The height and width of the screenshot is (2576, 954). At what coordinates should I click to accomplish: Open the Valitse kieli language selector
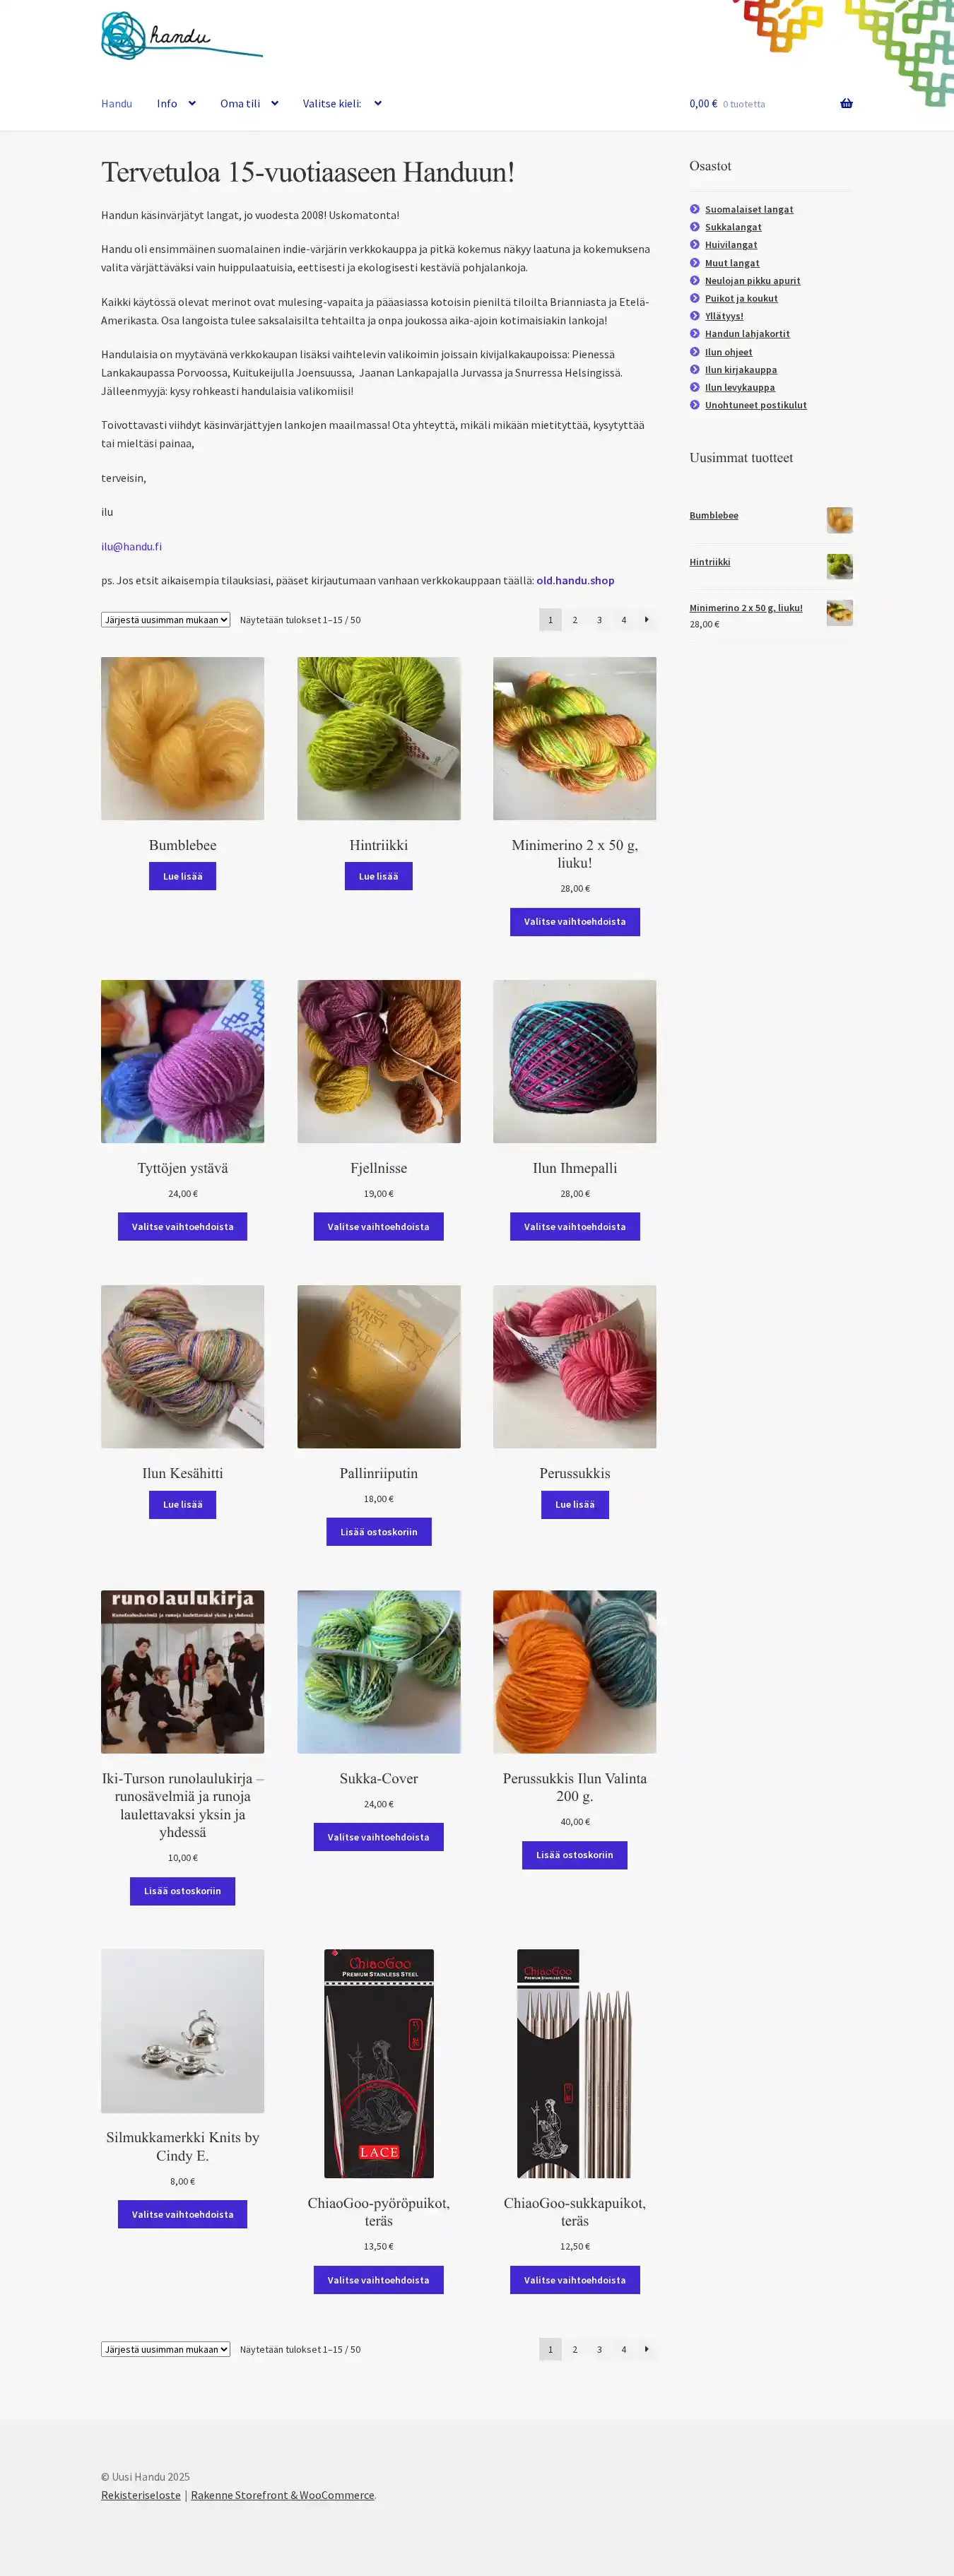[342, 104]
